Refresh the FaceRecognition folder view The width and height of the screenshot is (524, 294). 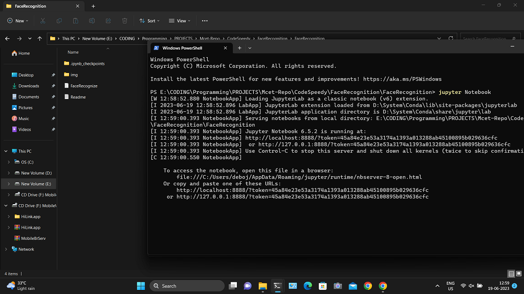[451, 39]
